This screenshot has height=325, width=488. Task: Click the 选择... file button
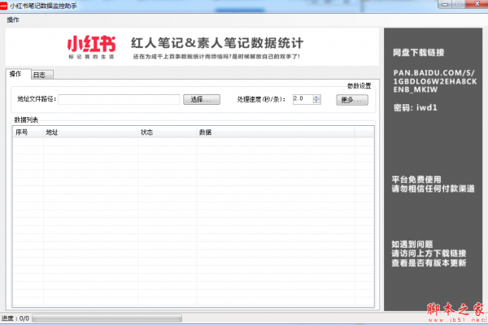coord(202,99)
